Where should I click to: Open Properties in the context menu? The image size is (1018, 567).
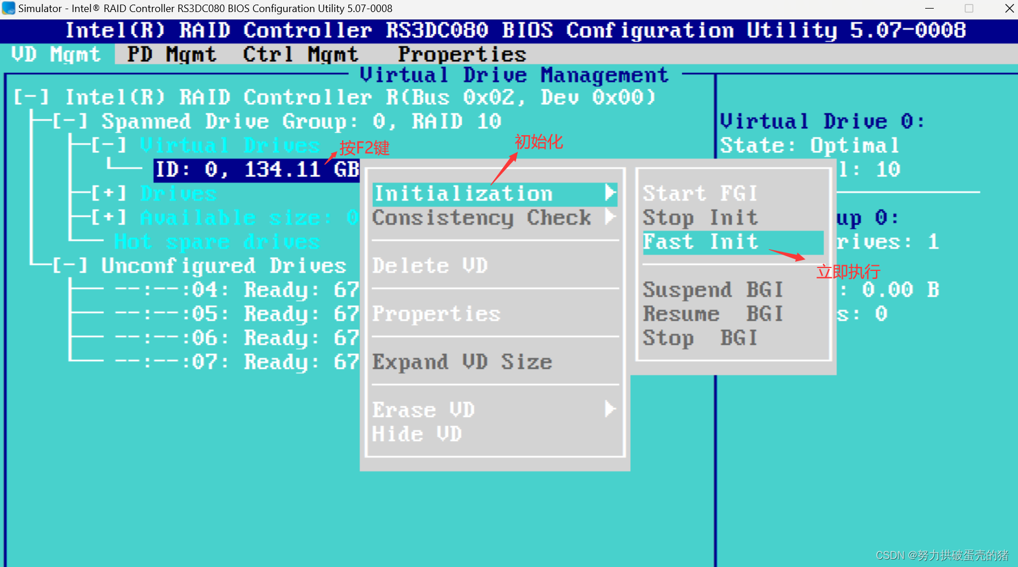pos(436,314)
